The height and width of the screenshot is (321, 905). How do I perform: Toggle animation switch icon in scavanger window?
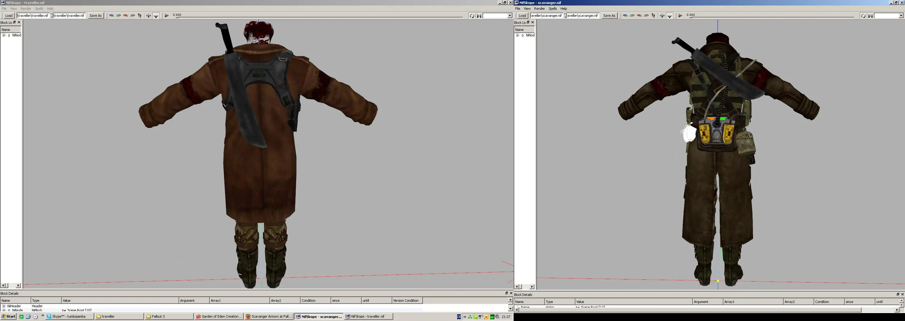click(x=870, y=16)
